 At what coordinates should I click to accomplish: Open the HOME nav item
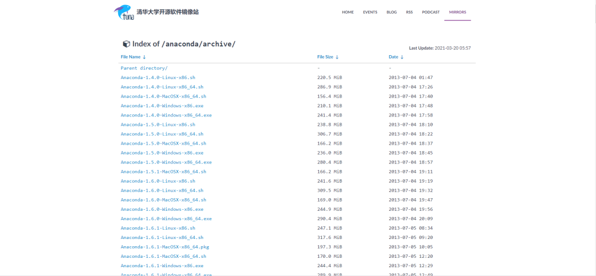tap(348, 12)
